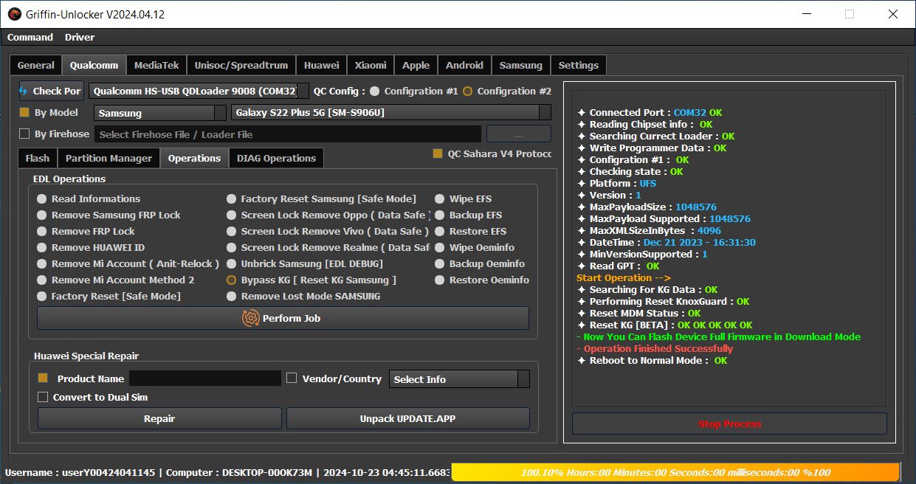
Task: Select the Configuration #1 radio button
Action: click(375, 91)
